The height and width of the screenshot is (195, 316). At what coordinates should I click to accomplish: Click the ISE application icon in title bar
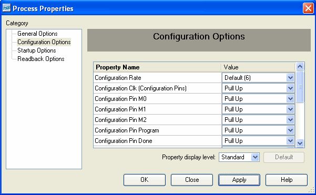coord(6,8)
